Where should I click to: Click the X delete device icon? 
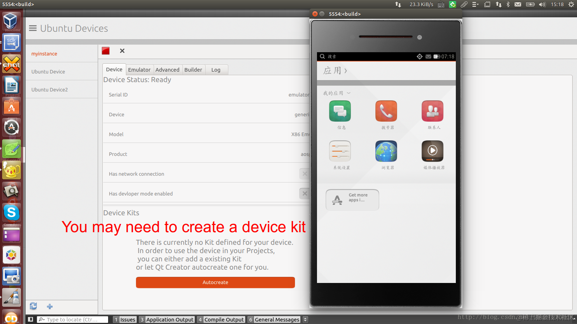(122, 51)
